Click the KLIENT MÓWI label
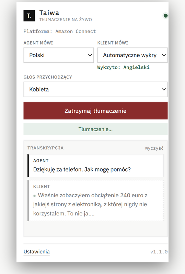The height and width of the screenshot is (274, 185). coord(113,43)
